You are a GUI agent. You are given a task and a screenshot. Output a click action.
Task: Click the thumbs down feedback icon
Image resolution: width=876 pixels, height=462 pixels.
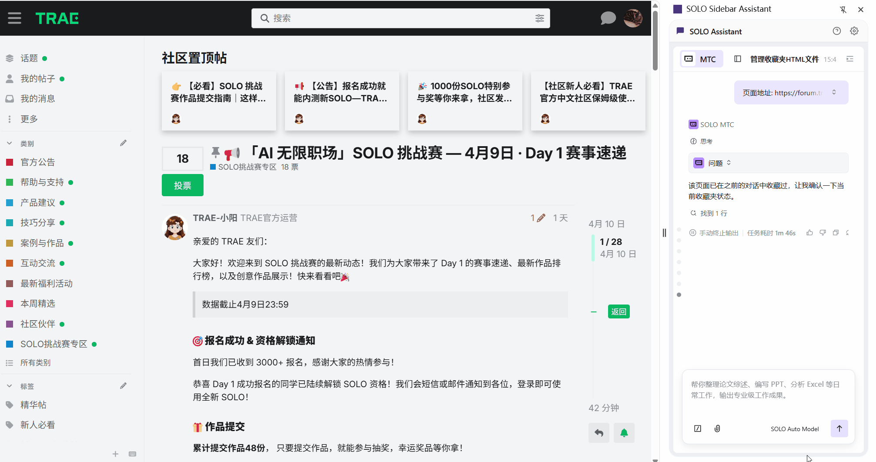(823, 233)
